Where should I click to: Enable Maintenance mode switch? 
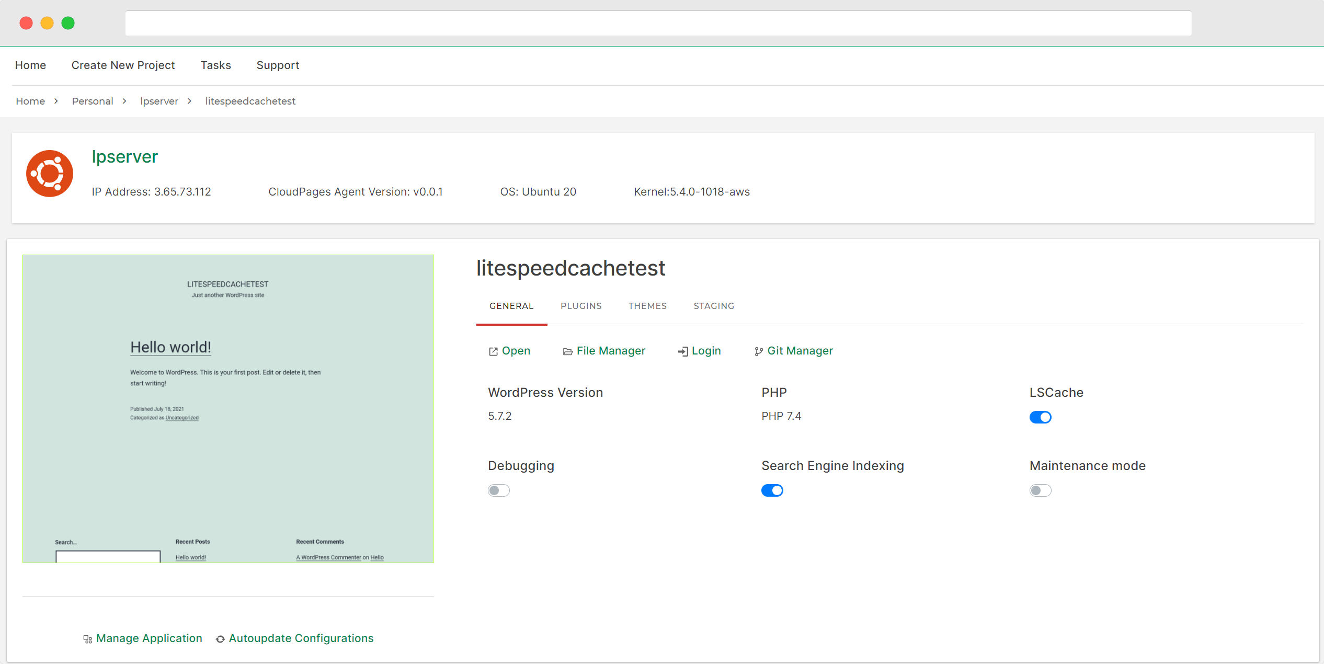click(1040, 490)
